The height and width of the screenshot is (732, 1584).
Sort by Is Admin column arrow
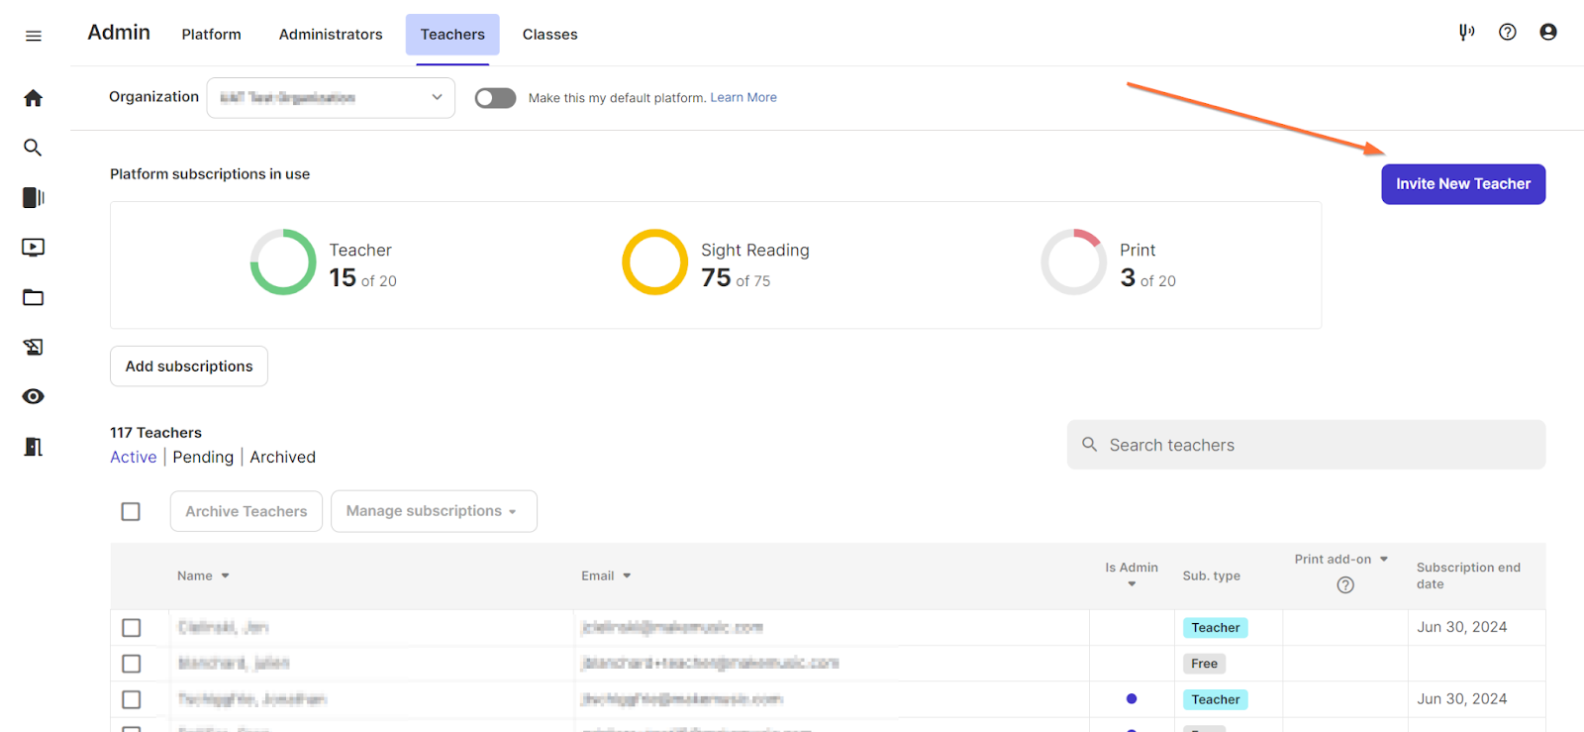click(x=1132, y=583)
